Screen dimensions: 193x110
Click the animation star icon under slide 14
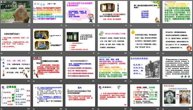click(x=34, y=81)
